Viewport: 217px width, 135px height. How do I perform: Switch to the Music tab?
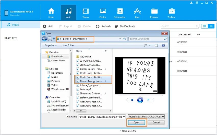(68, 13)
